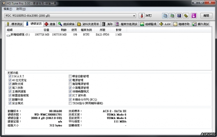Click the 剩餘 column header
217x137 pixels.
(x=59, y=30)
